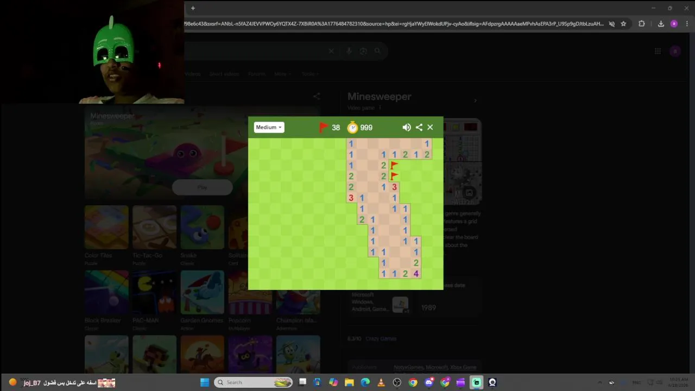
Task: Mute the Minesweeper game sound
Action: [407, 127]
